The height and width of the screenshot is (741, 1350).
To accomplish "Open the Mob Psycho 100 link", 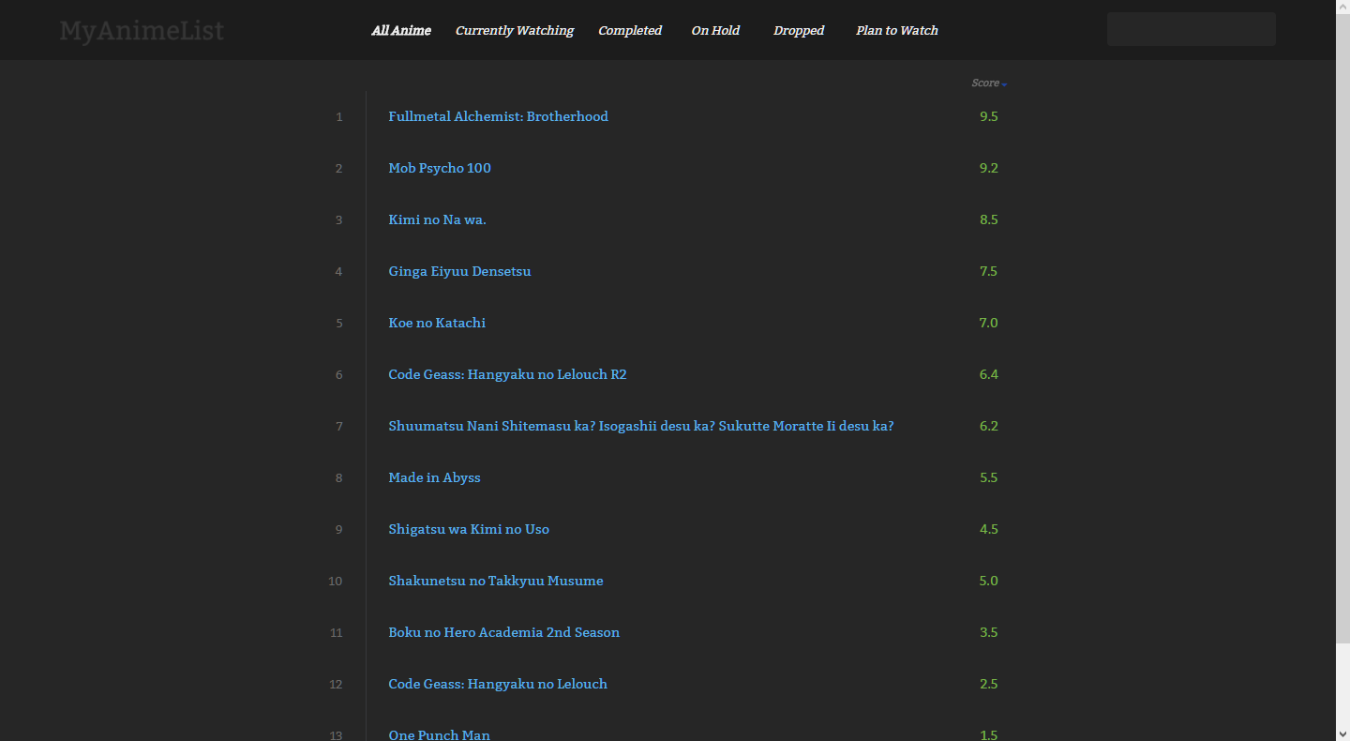I will tap(440, 168).
